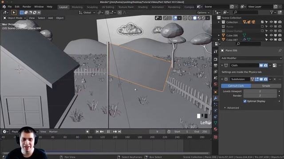Hide Cube.087 with its eye icon

tap(271, 40)
